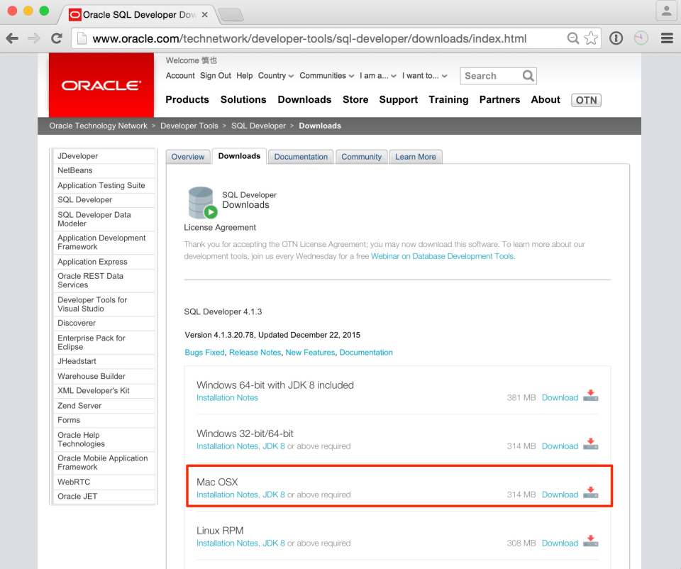The image size is (681, 569).
Task: Click the SQL Developer database download icon
Action: coord(201,201)
